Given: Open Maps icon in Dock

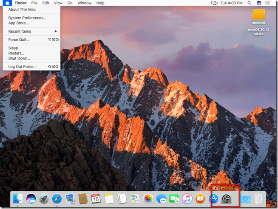Looking at the screenshot, I should click(x=135, y=198).
